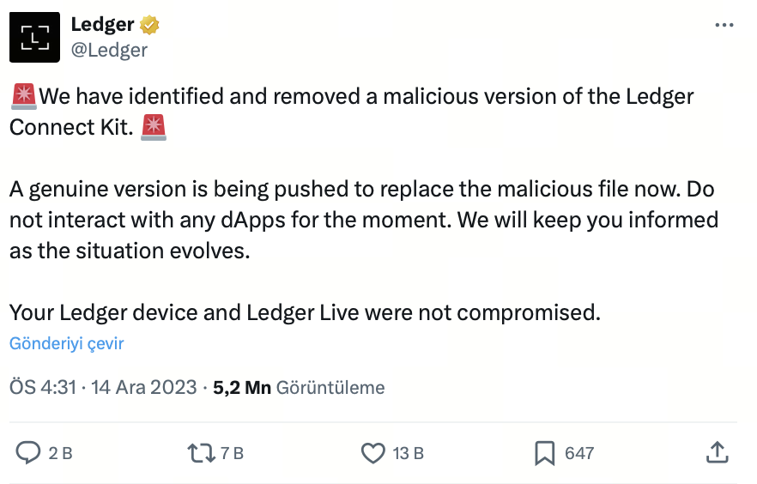
Task: Click the "13 B" likes count
Action: tap(408, 453)
